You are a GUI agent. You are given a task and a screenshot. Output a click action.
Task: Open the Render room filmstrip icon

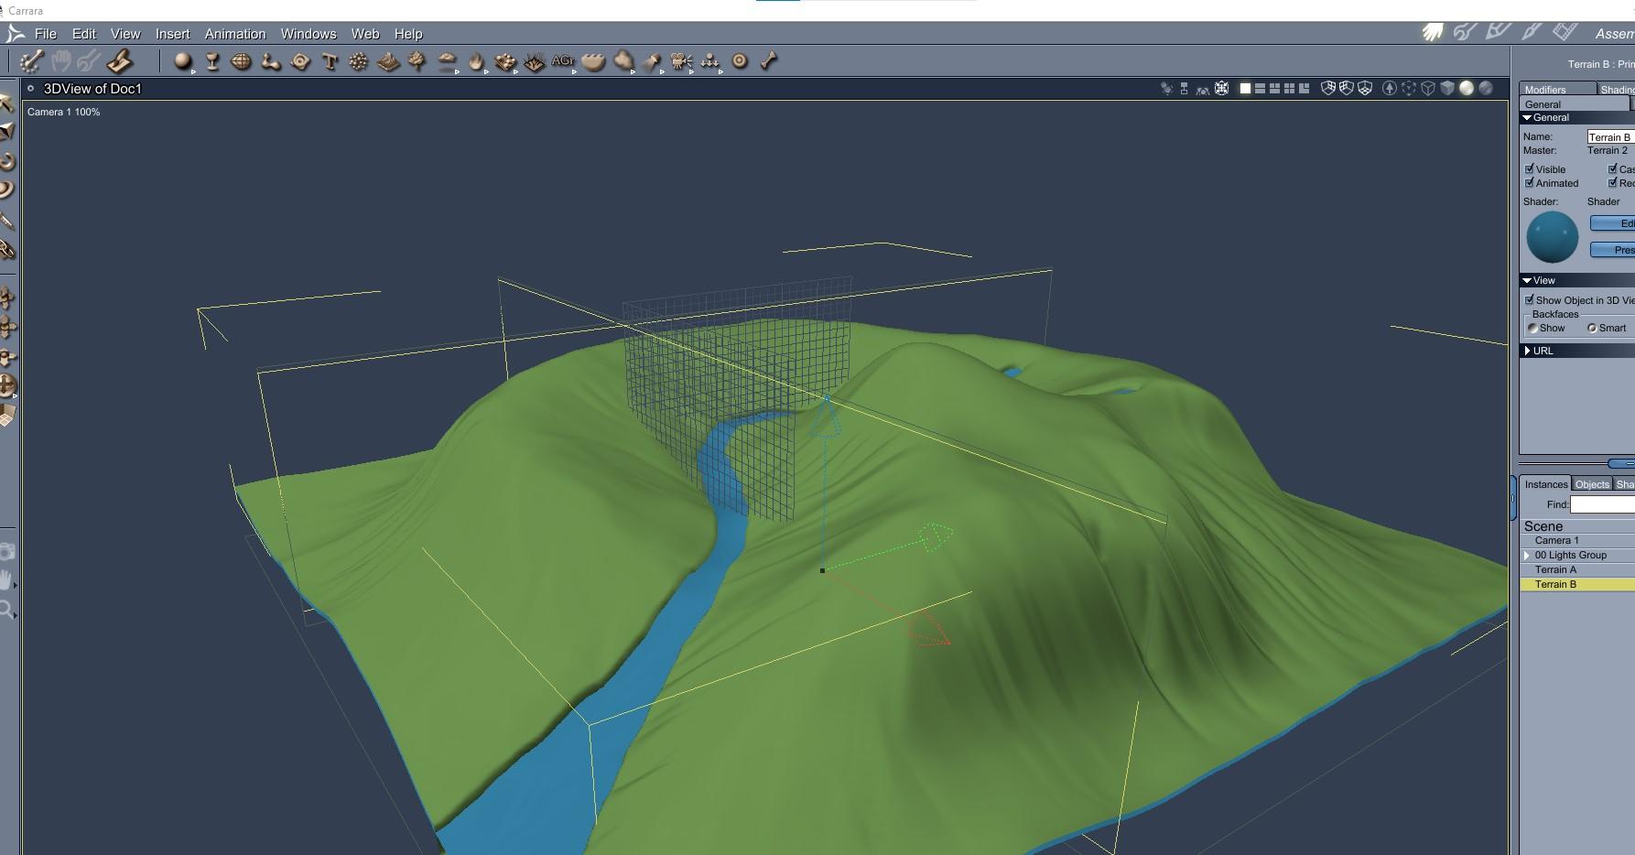point(1565,32)
